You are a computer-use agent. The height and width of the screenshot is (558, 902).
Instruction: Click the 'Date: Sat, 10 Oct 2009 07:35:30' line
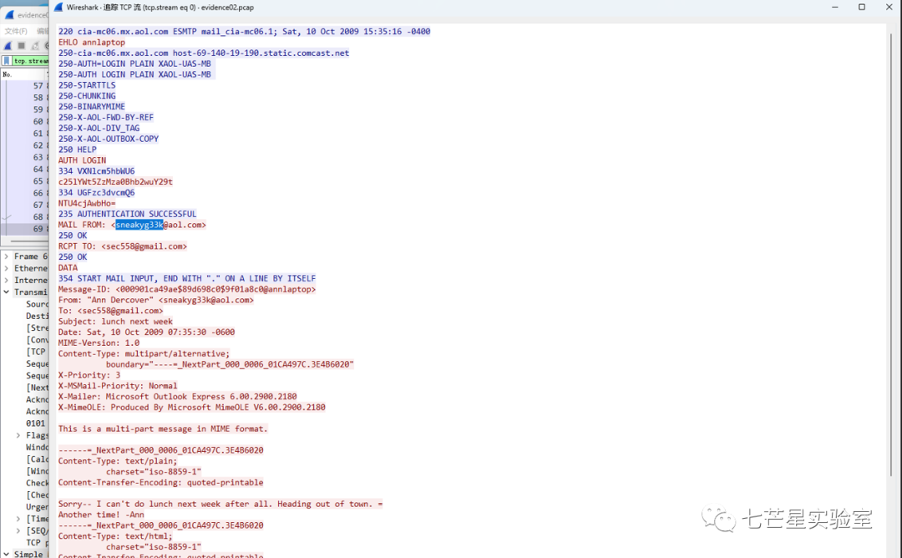(x=146, y=332)
